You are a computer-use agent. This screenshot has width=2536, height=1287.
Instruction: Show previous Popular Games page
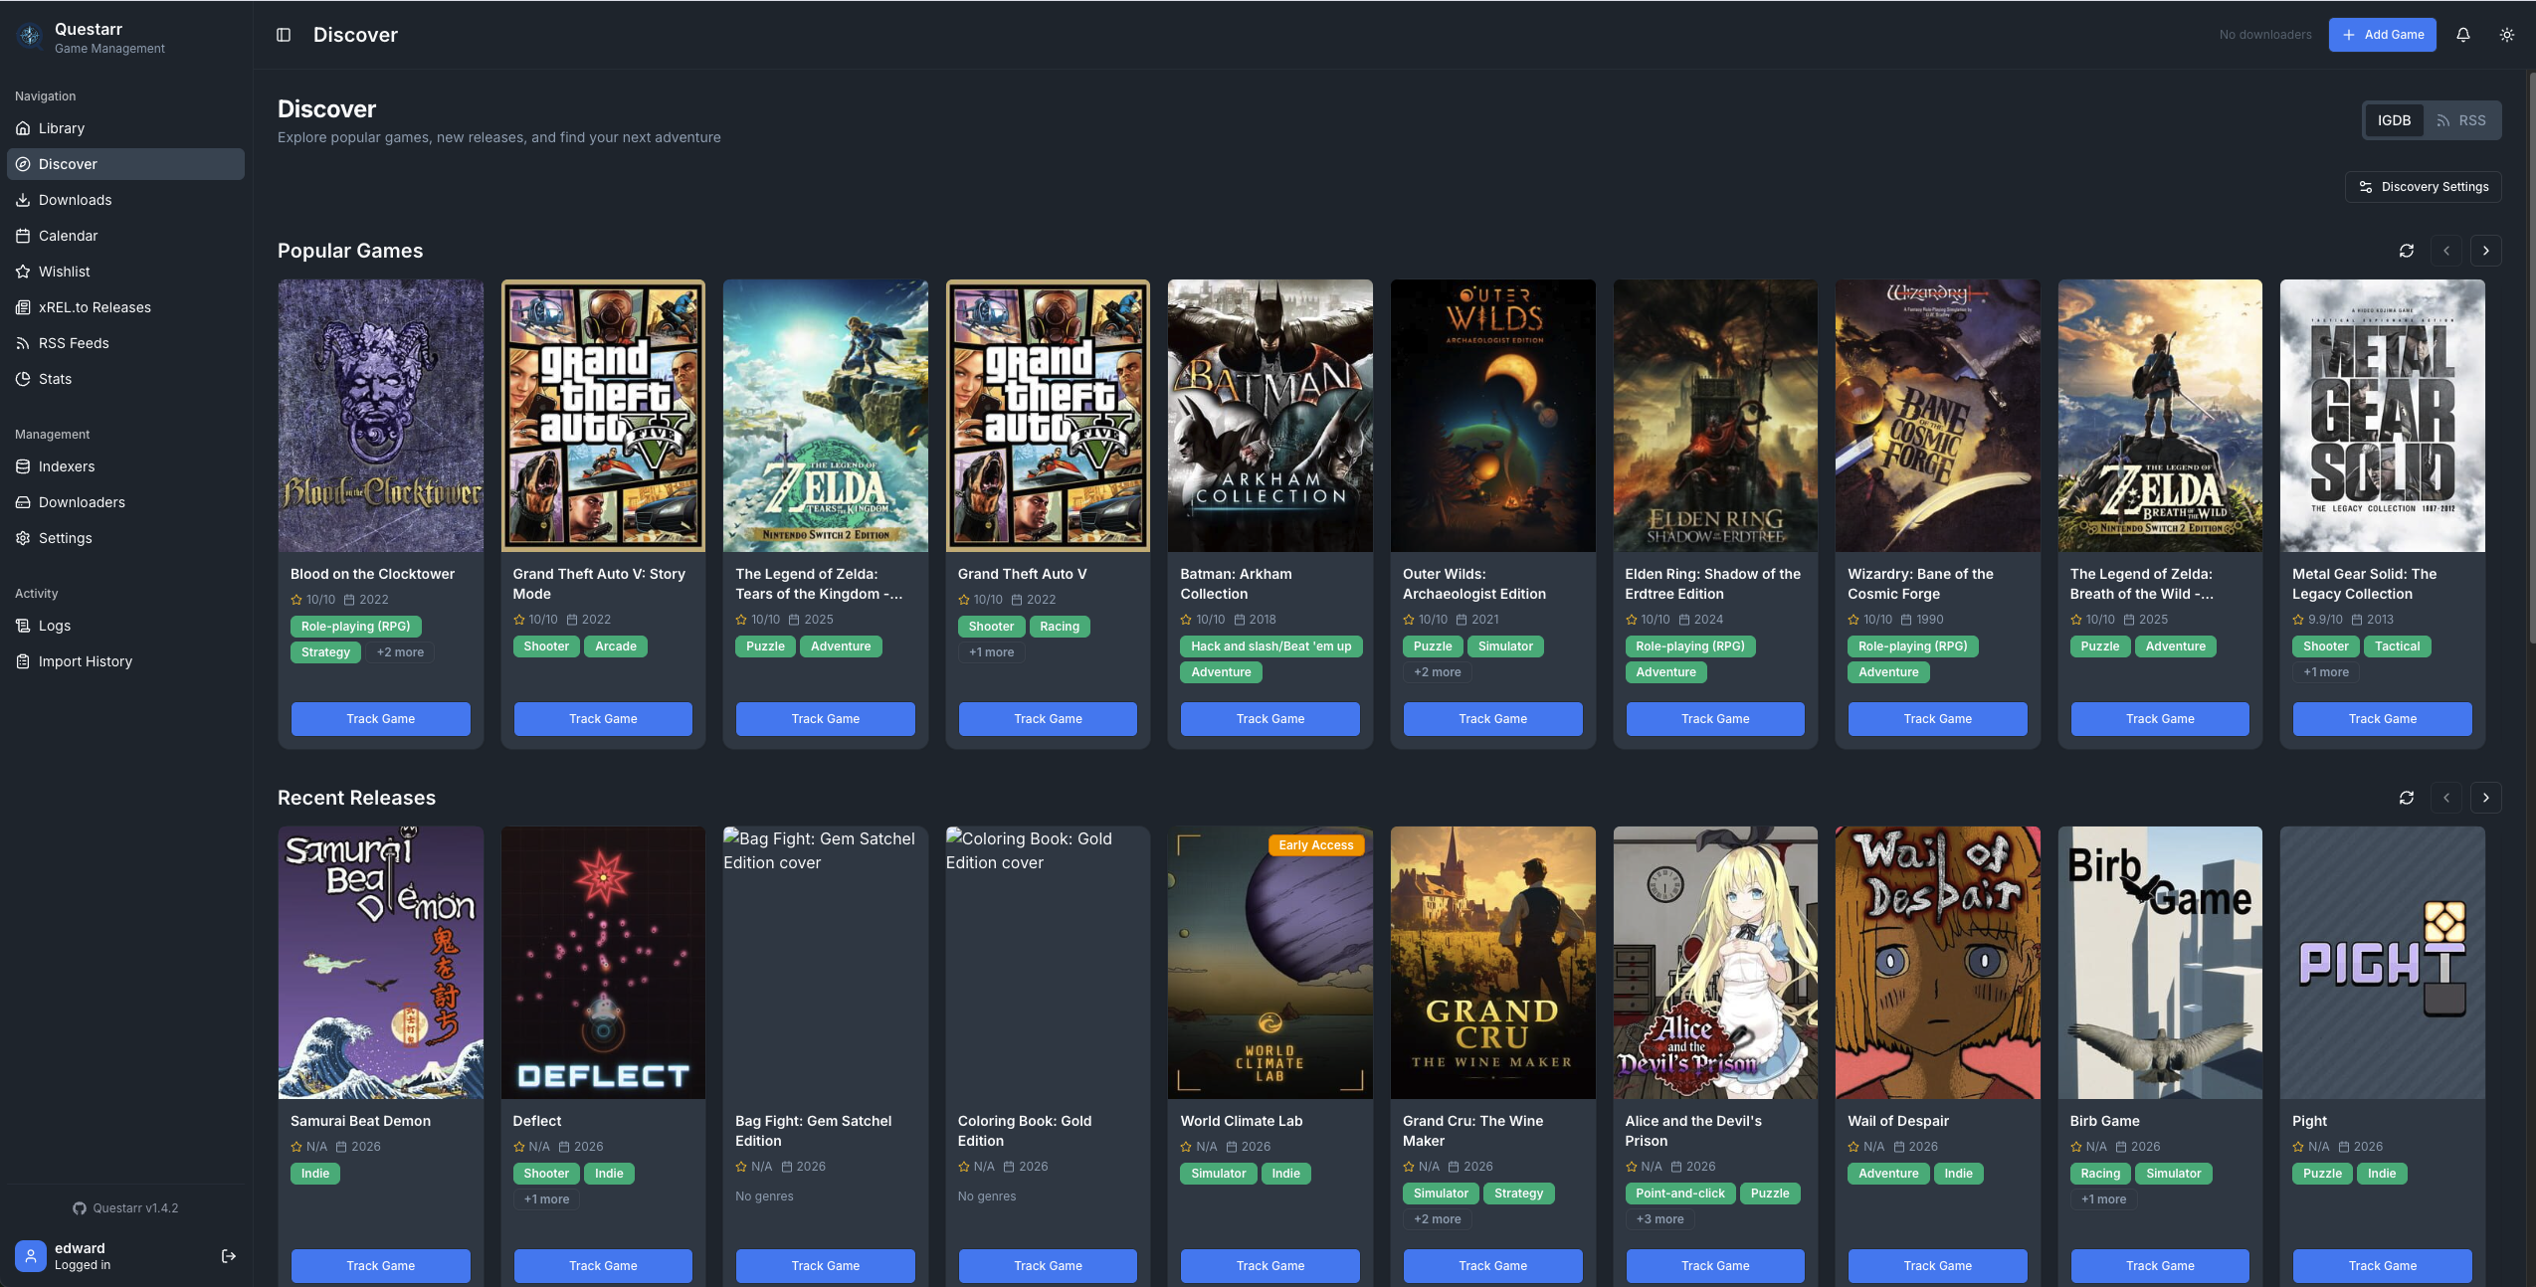(x=2446, y=251)
